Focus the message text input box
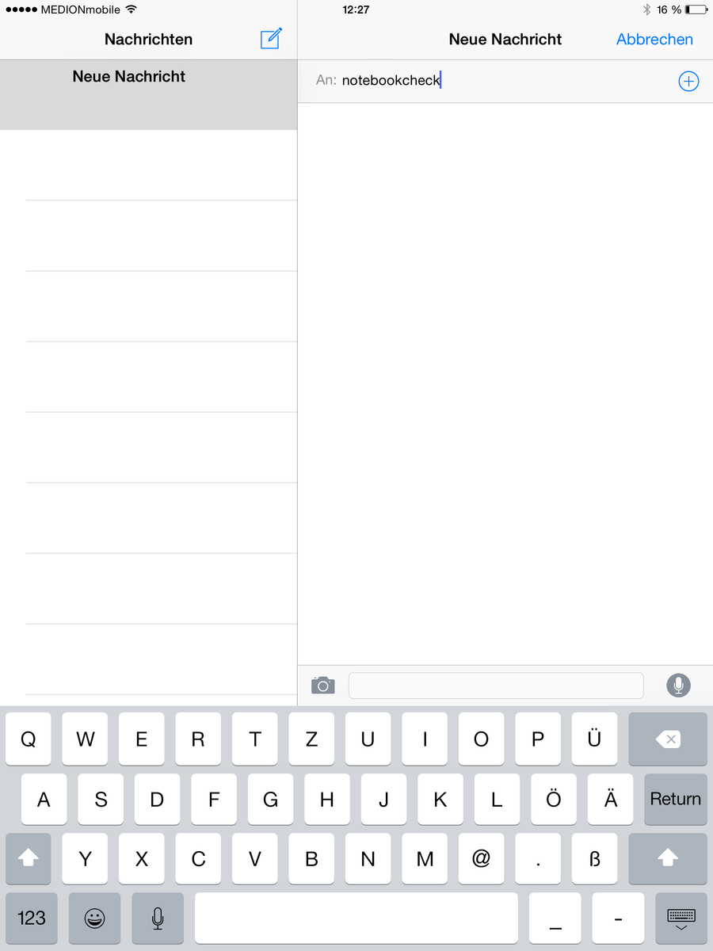 [496, 686]
